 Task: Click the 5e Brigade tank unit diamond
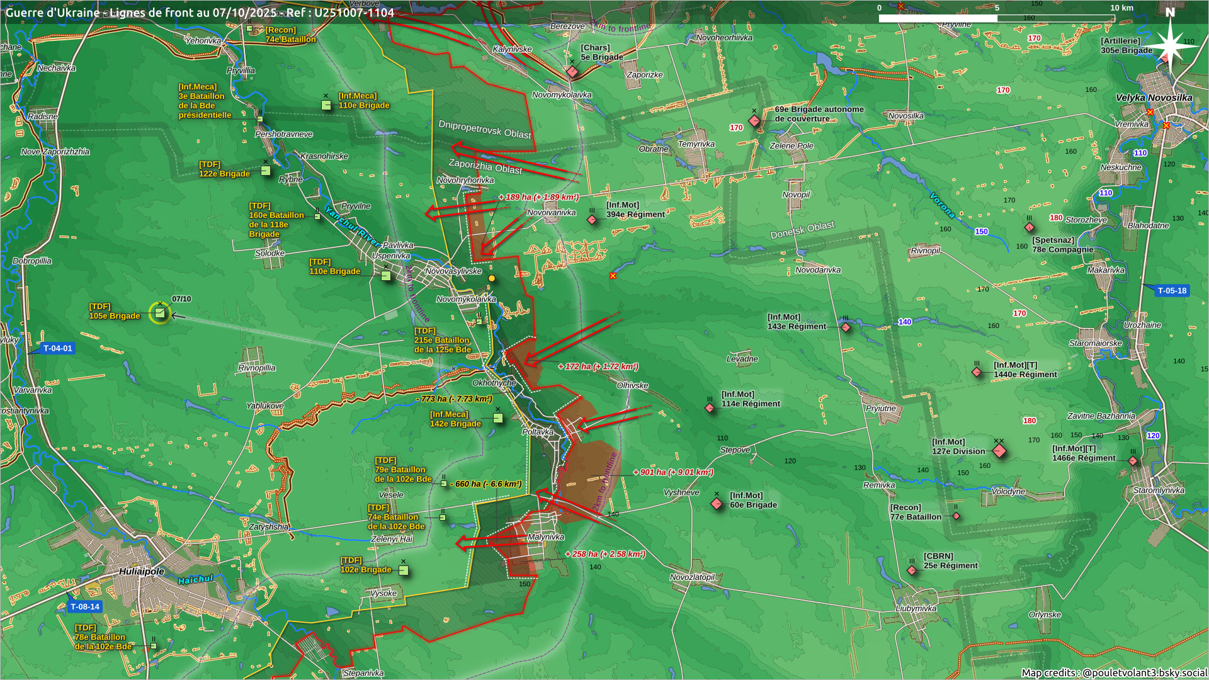click(572, 72)
